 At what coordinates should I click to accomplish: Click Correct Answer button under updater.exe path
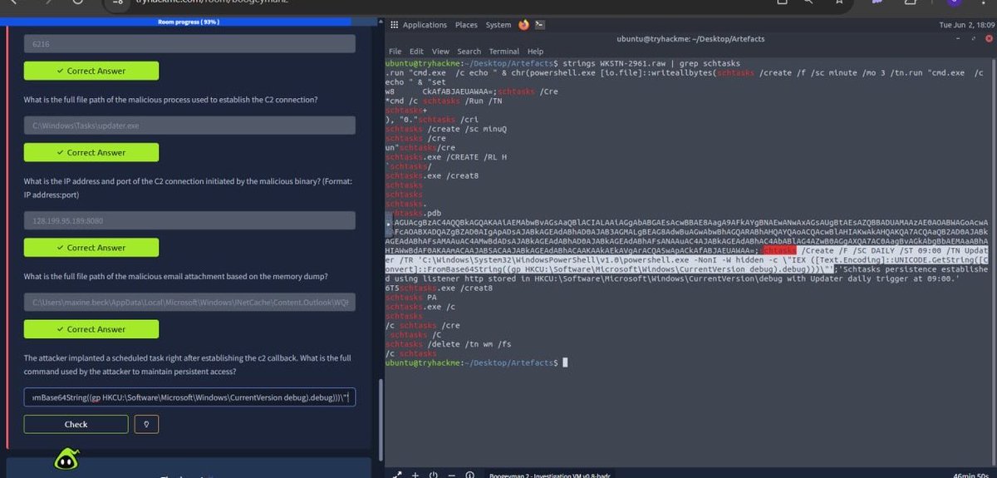tap(91, 152)
